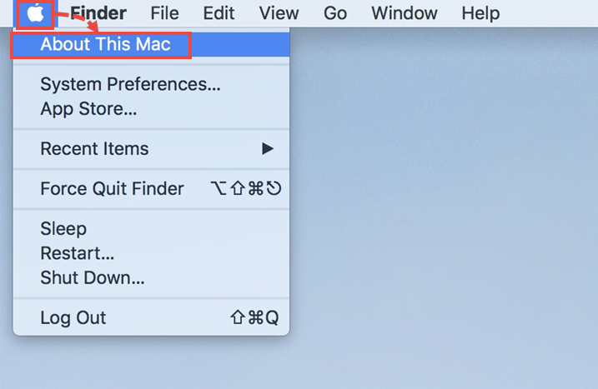Image resolution: width=598 pixels, height=389 pixels.
Task: Click the Recent Items arrow
Action: 268,148
